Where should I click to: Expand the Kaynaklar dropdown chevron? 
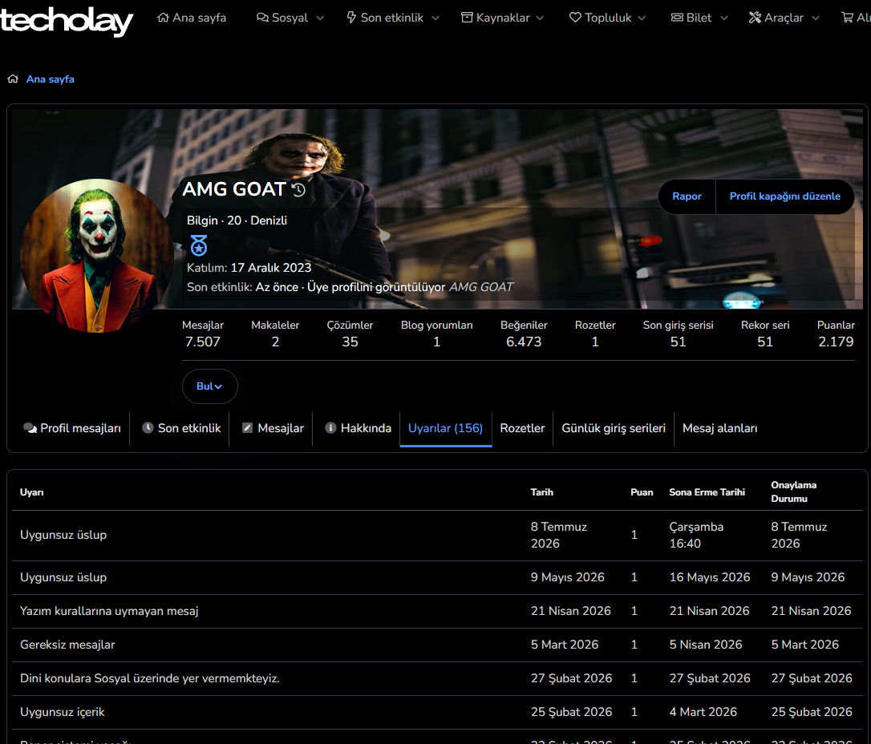coord(540,18)
